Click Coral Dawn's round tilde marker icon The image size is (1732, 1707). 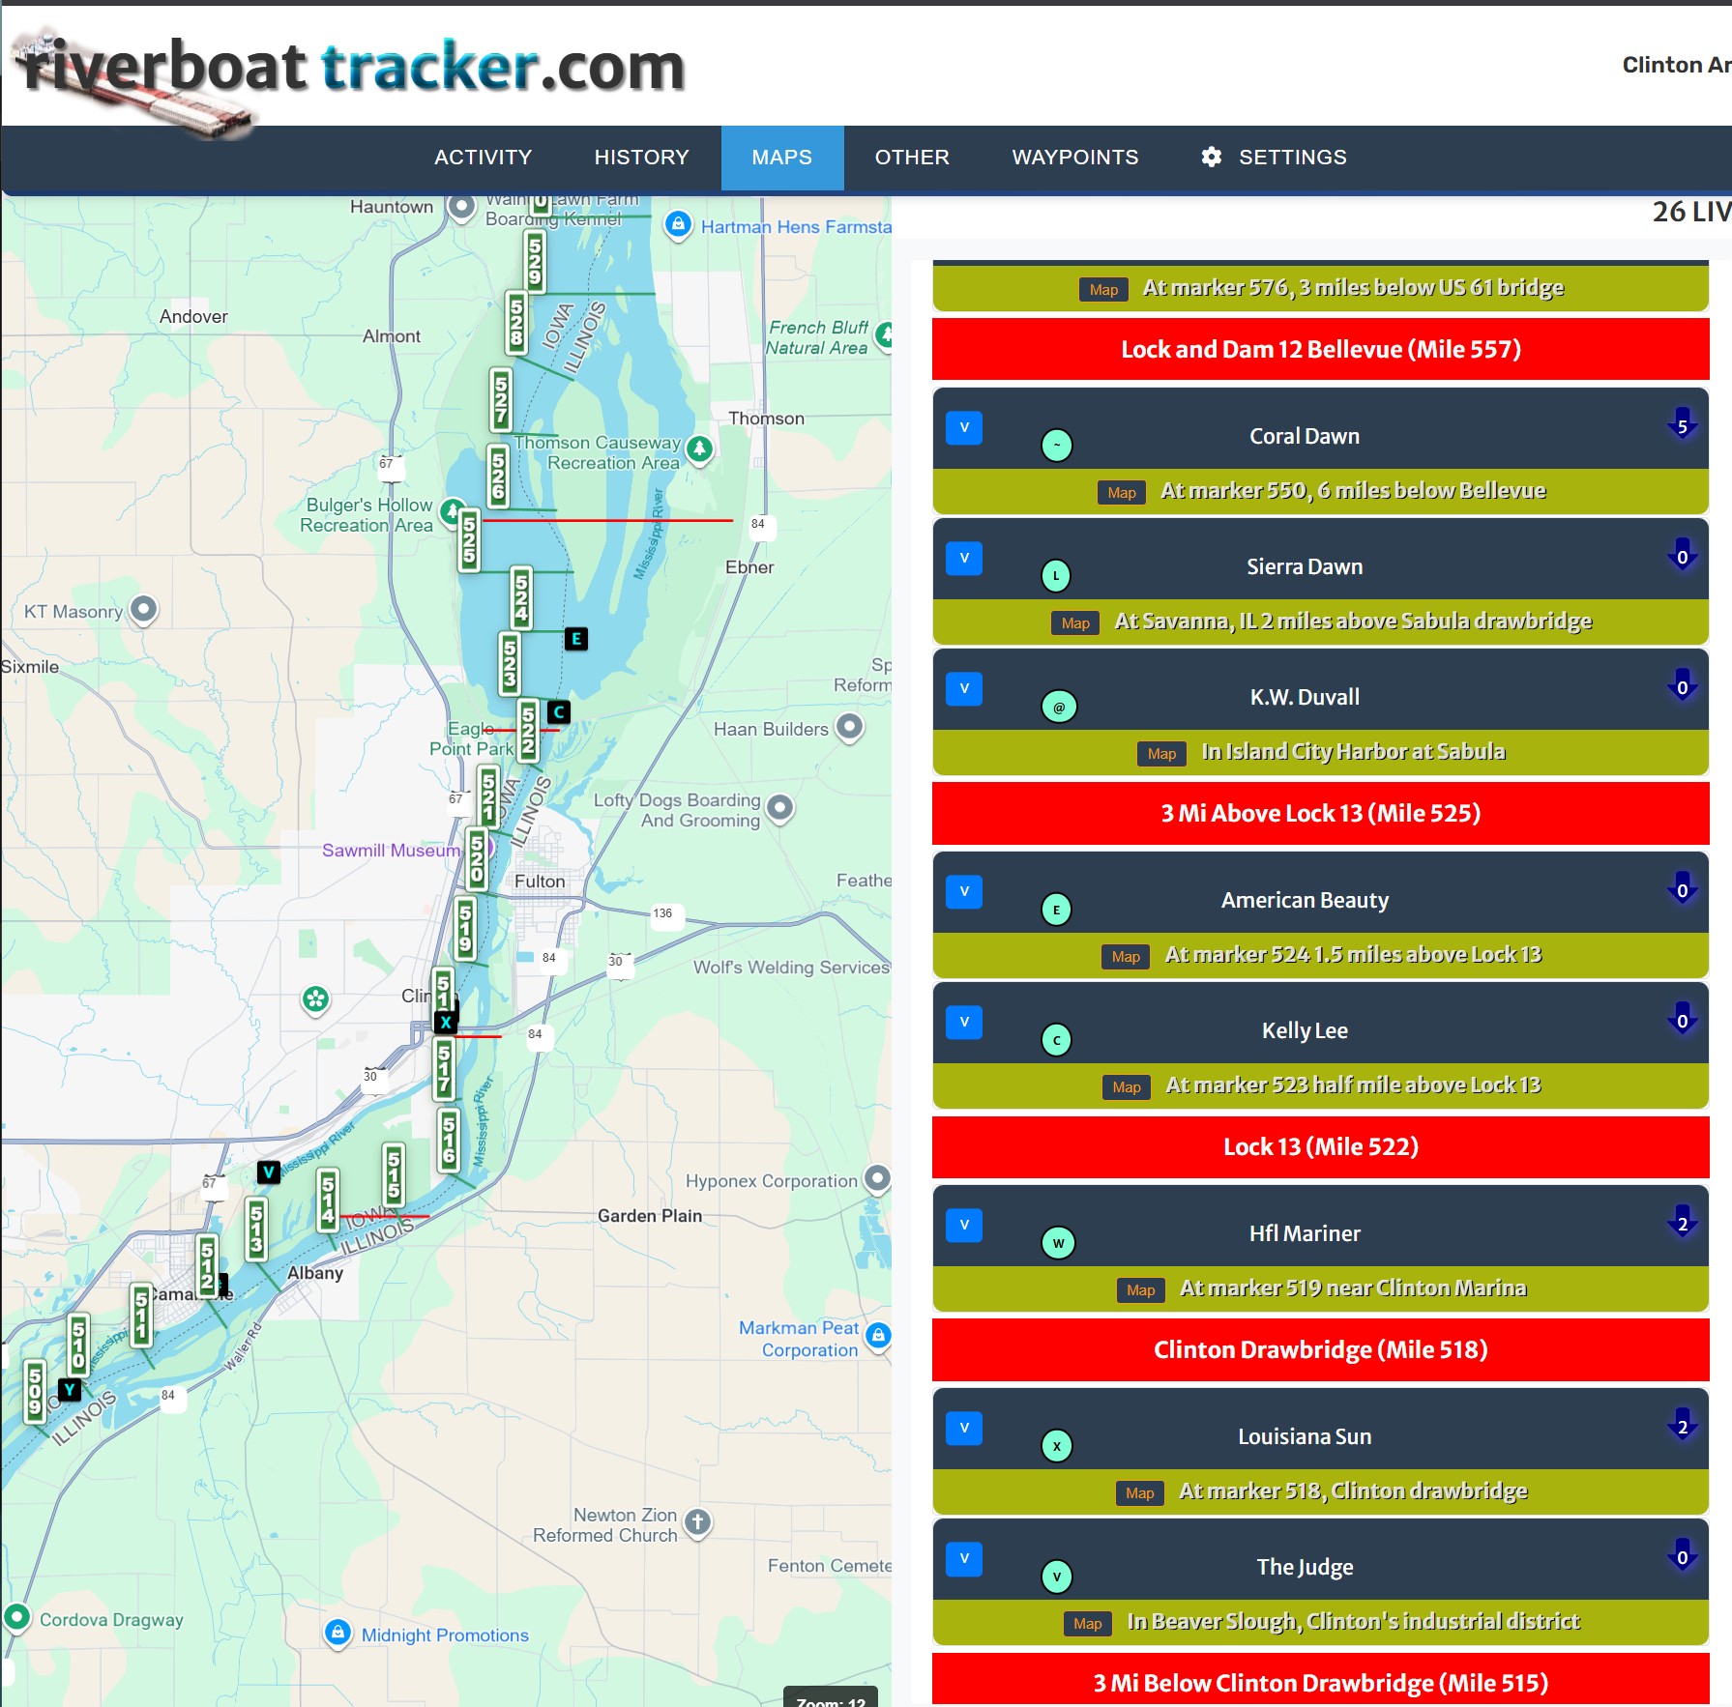1056,446
